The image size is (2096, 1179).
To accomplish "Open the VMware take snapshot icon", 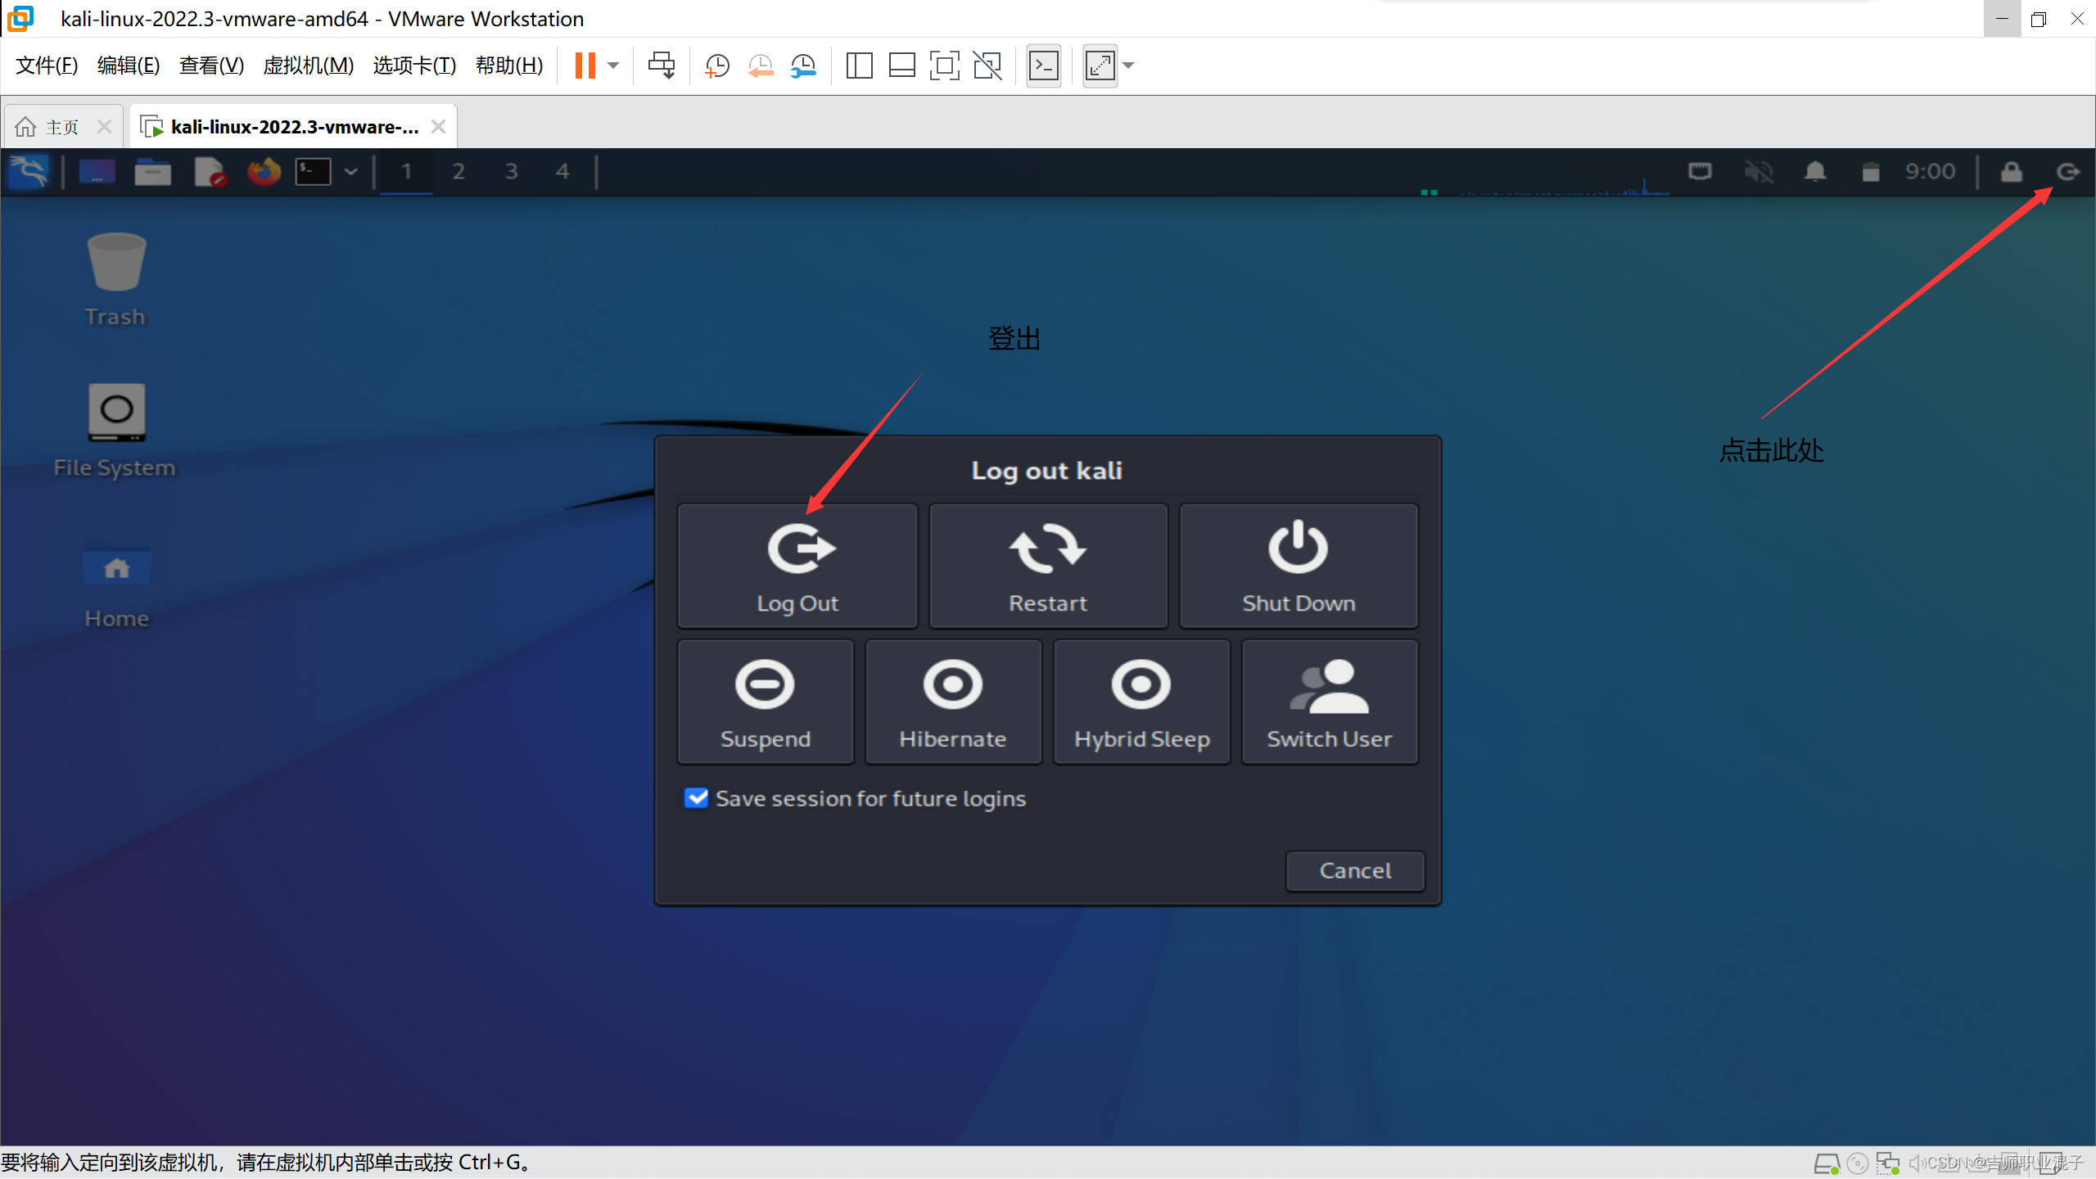I will pyautogui.click(x=717, y=65).
